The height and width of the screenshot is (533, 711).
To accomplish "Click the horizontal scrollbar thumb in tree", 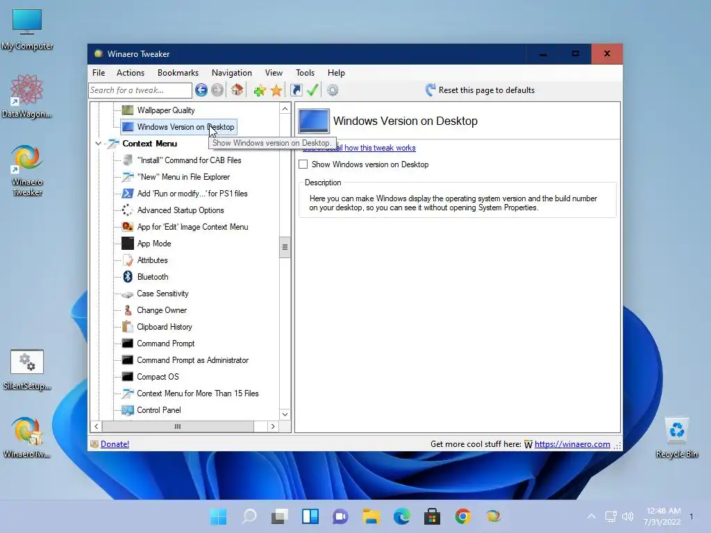I will click(178, 427).
